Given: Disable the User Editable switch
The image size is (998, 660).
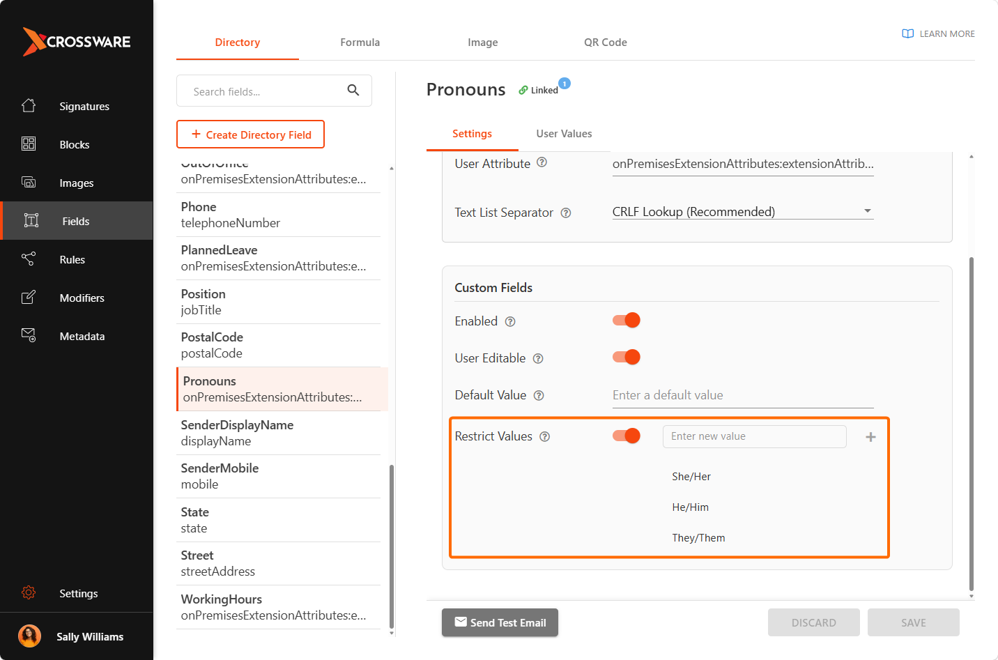Looking at the screenshot, I should (626, 358).
